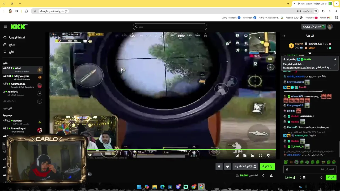Screen dimensions: 340x191
Task: Open the Following sidebar item with heart
Action: (x=9, y=52)
